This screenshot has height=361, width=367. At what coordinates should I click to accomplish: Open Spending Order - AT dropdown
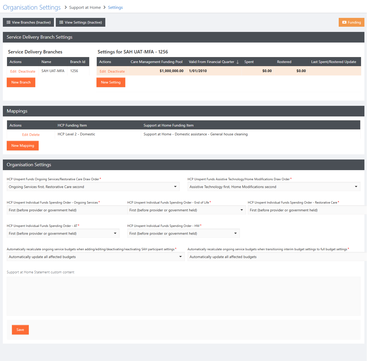(63, 233)
